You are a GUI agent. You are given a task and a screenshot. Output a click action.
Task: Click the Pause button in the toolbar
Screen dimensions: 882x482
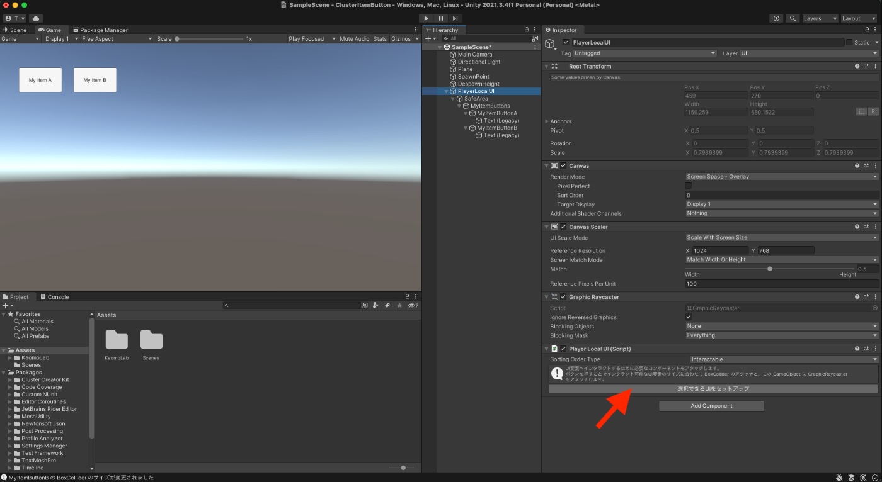tap(441, 18)
